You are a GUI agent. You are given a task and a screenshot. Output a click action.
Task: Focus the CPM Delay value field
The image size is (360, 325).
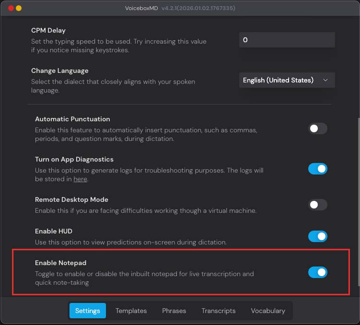(287, 40)
